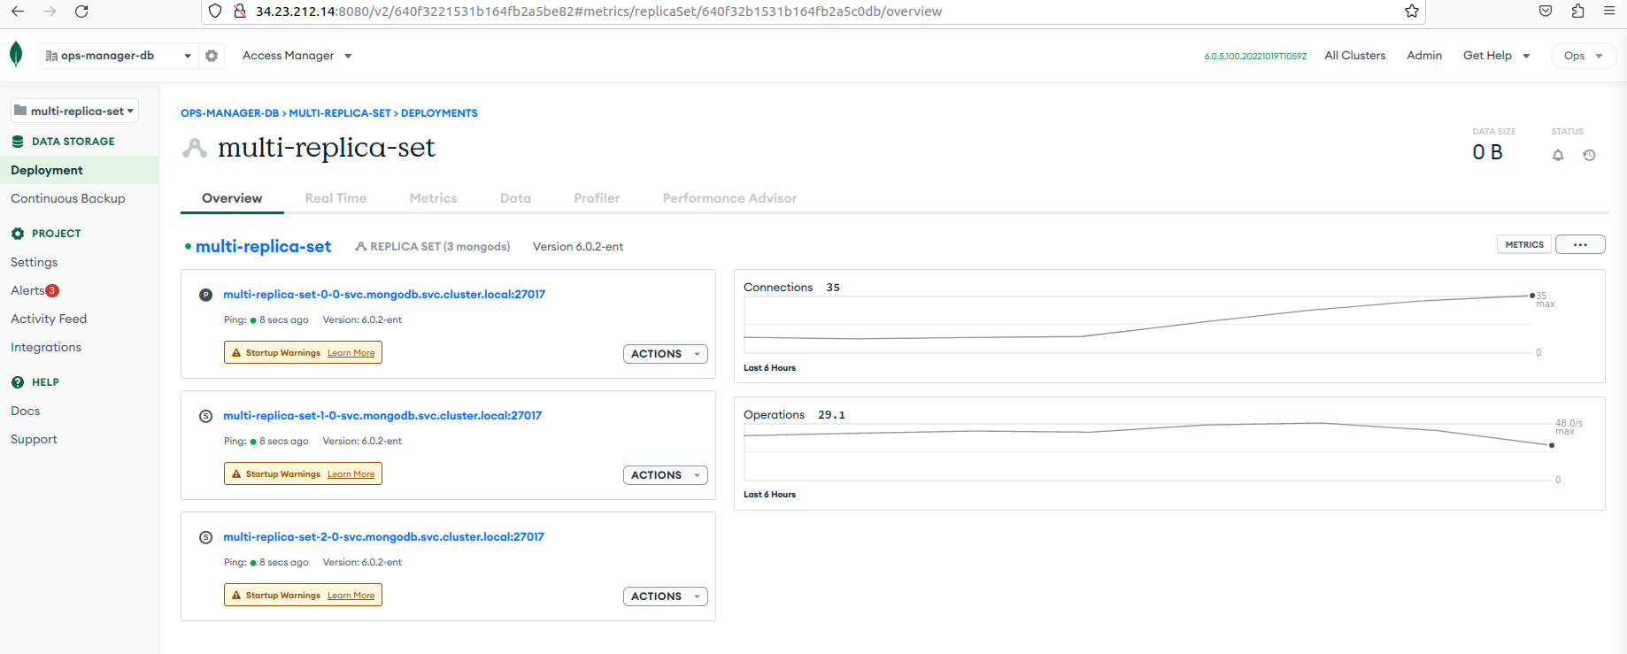This screenshot has height=654, width=1627.
Task: Open organization settings gear icon
Action: [x=212, y=56]
